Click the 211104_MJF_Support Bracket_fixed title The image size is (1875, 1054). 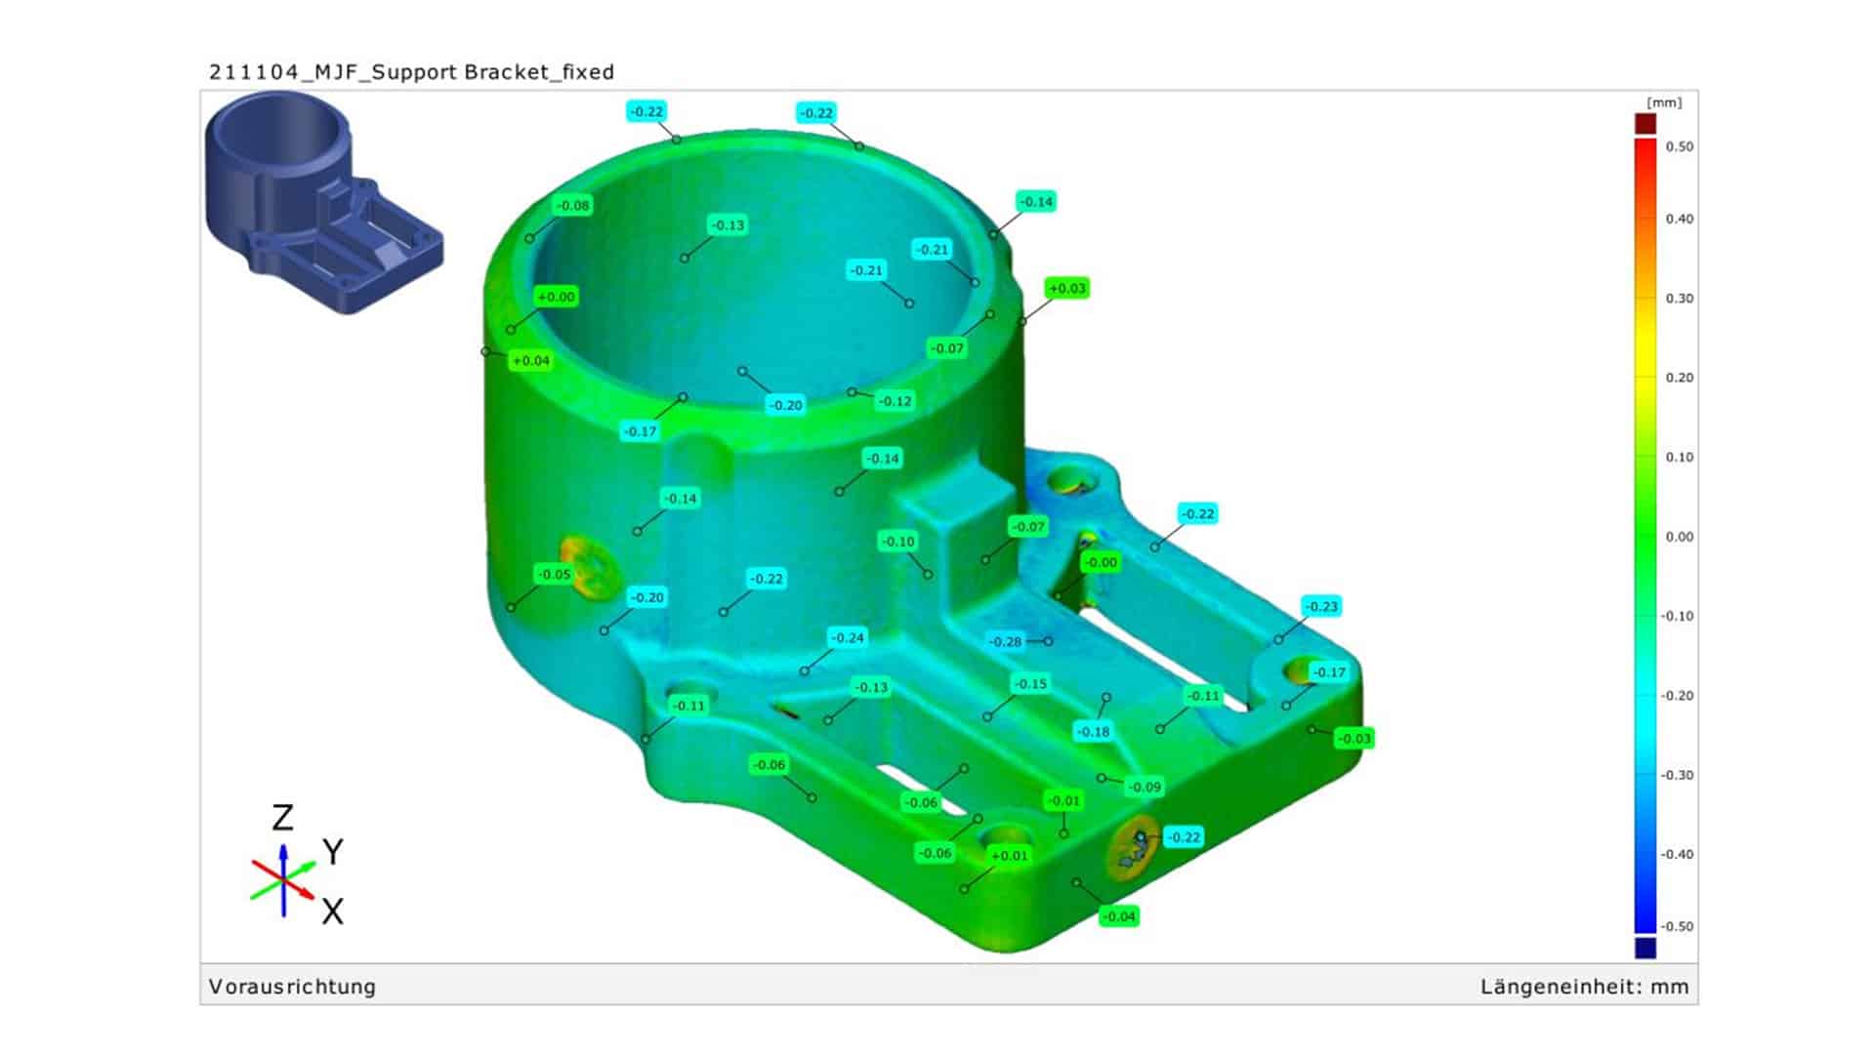[x=411, y=71]
